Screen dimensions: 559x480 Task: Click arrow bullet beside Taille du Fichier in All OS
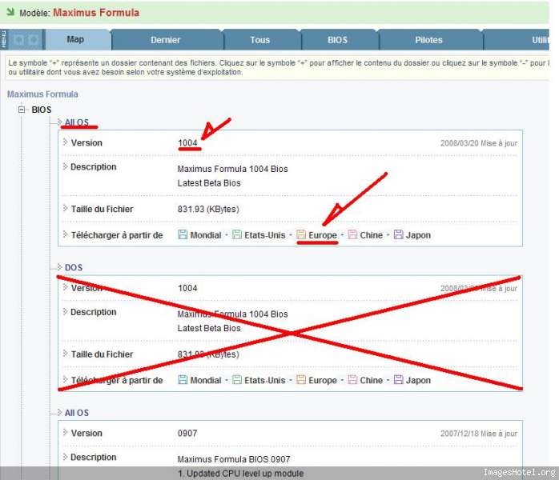(65, 208)
